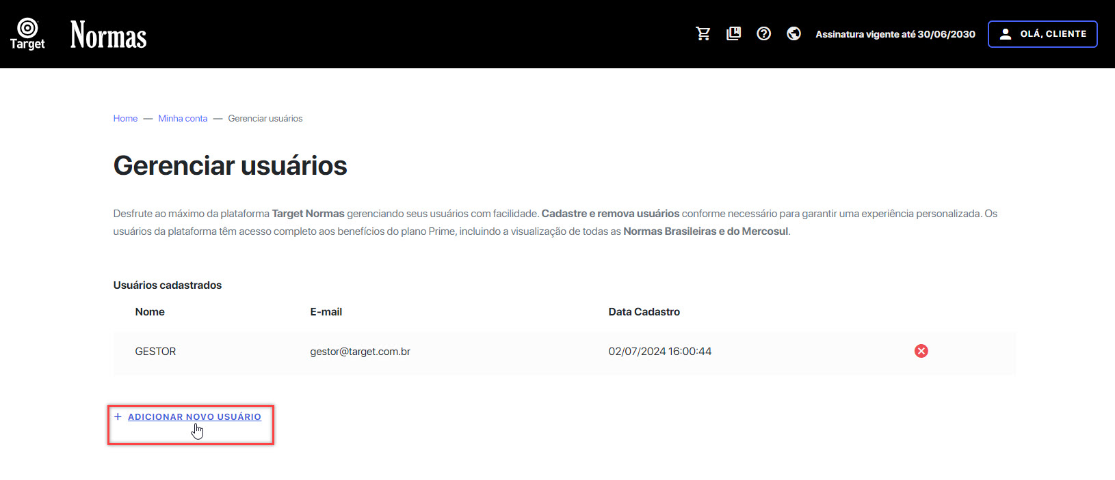This screenshot has height=480, width=1115.
Task: Click the GESTOR name in user row
Action: (x=155, y=352)
